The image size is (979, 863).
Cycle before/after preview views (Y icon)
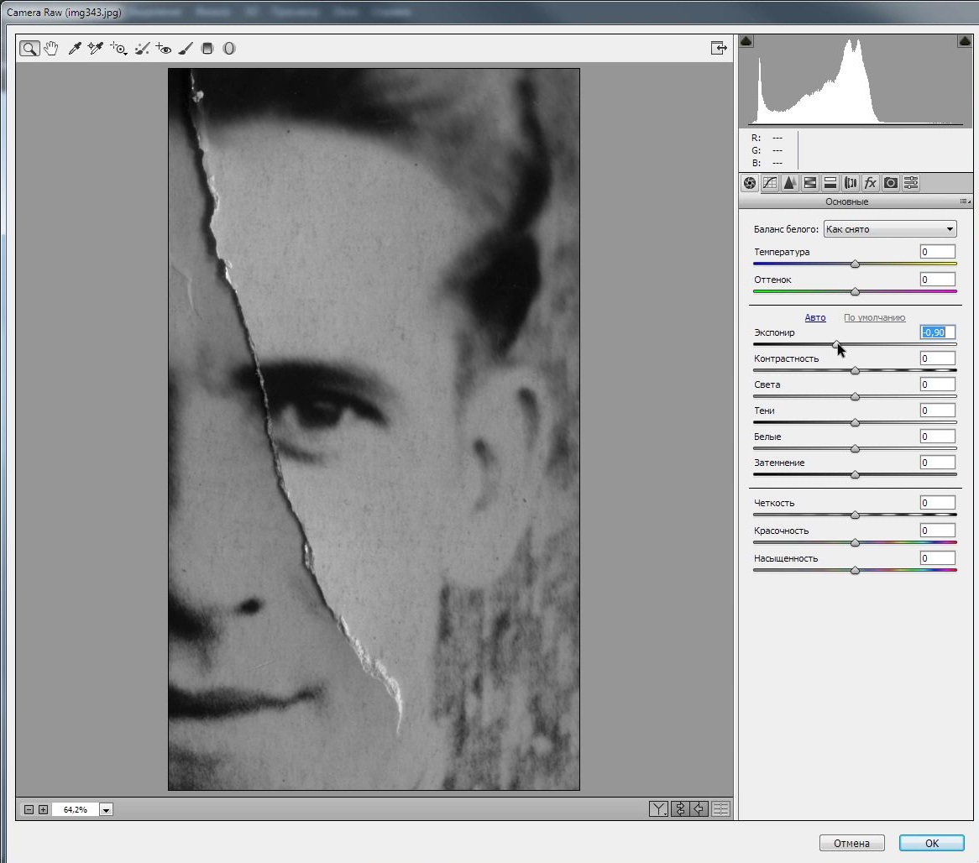tap(659, 809)
